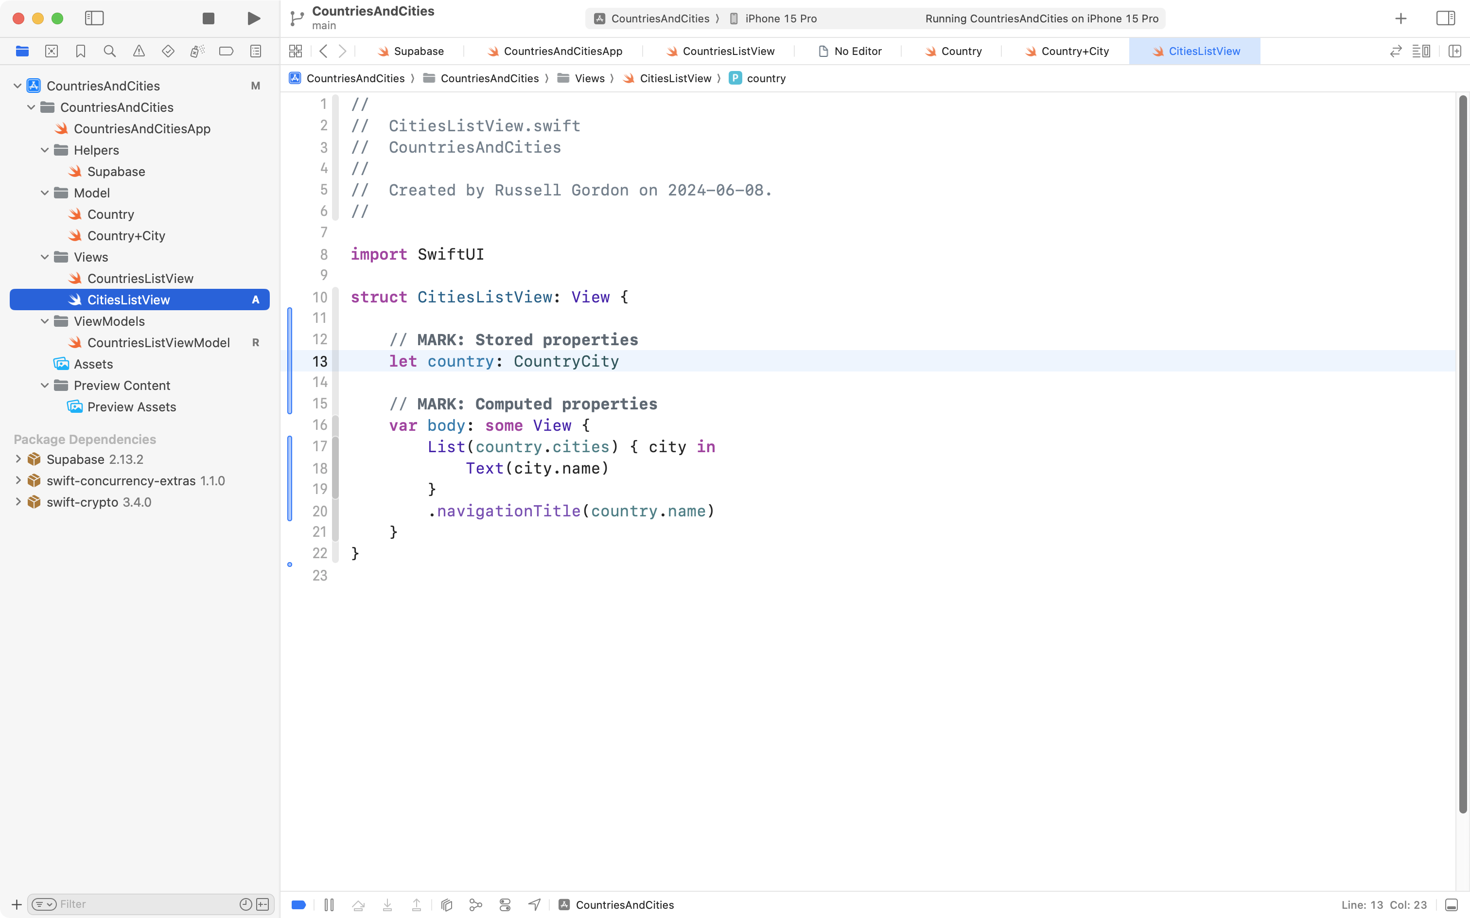Collapse the ViewModels group
1470x918 pixels.
tap(44, 321)
